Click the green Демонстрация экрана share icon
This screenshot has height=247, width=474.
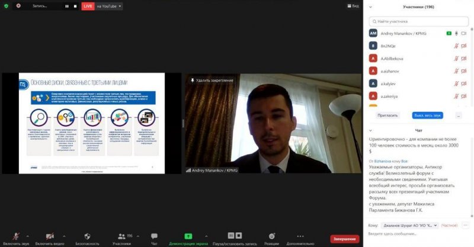click(188, 236)
